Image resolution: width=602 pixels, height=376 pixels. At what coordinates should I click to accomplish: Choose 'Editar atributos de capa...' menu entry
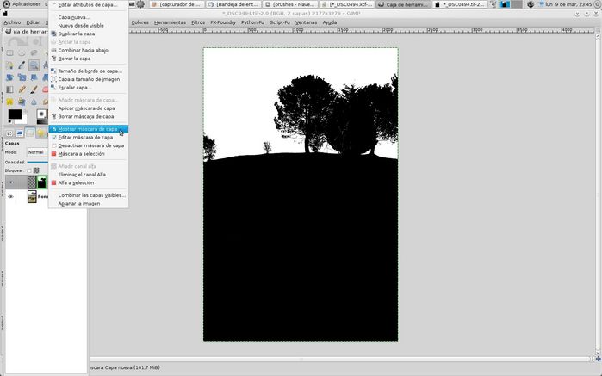click(x=89, y=4)
